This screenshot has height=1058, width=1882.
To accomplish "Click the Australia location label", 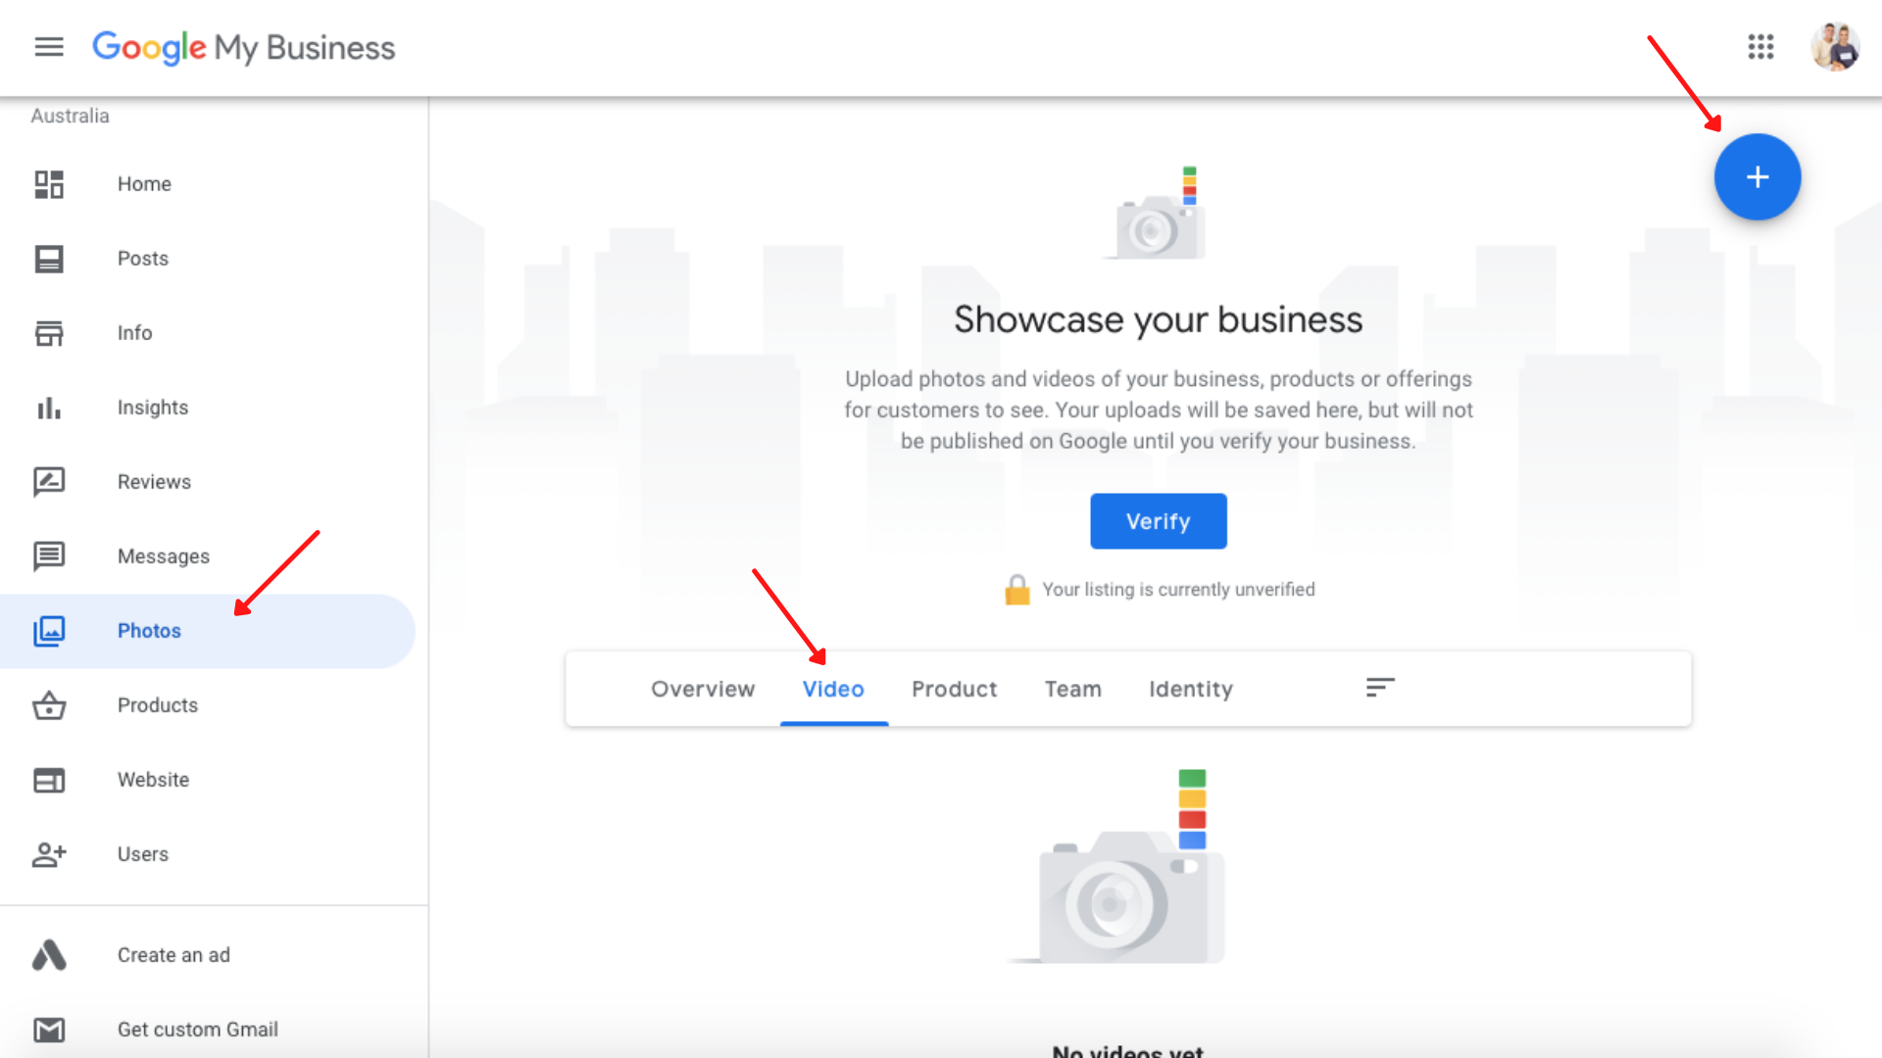I will point(70,116).
